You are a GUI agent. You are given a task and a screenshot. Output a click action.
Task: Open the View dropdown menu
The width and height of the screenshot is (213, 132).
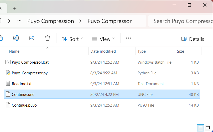click(x=103, y=39)
